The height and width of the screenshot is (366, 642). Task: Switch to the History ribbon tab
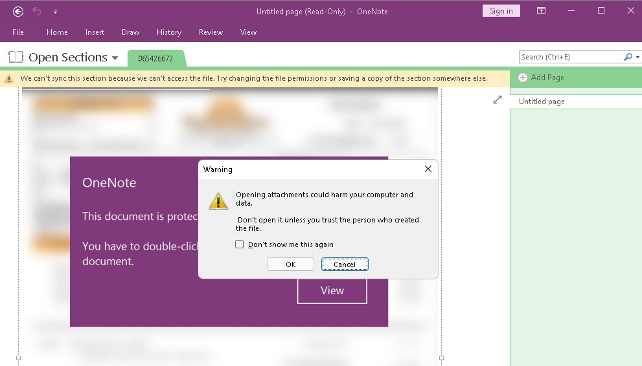[169, 32]
